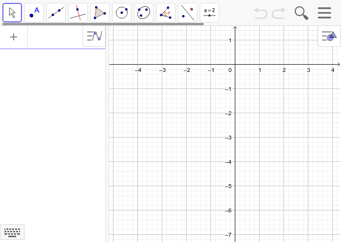Open the virtual keyboard
Image resolution: width=341 pixels, height=243 pixels.
(x=12, y=232)
